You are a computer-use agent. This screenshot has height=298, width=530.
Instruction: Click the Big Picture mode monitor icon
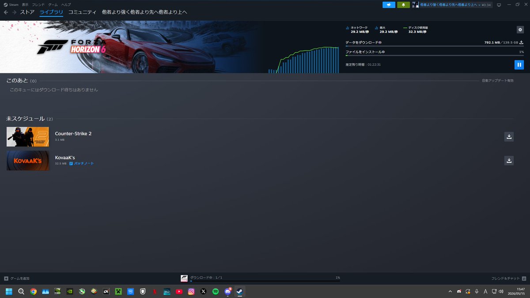point(499,5)
